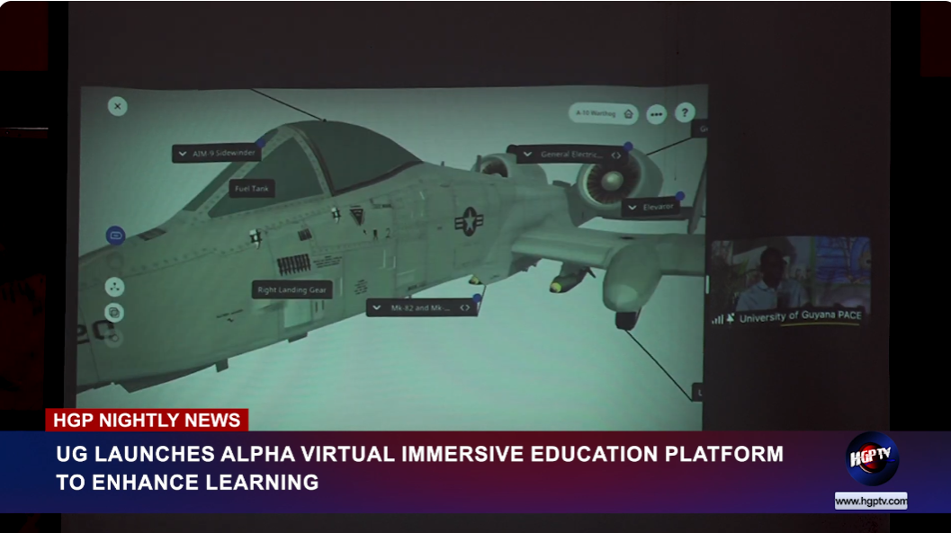951x533 pixels.
Task: Click the question mark help icon
Action: [x=686, y=113]
